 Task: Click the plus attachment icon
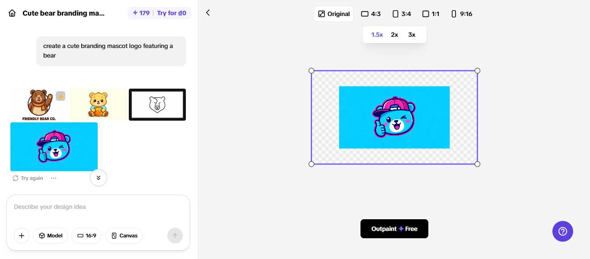(x=22, y=236)
